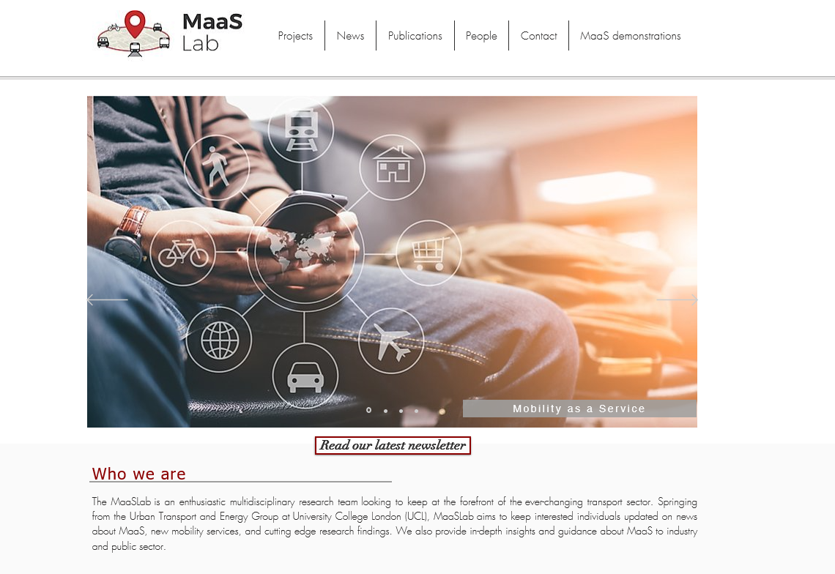Select the fourth slideshow indicator dot

coord(417,411)
